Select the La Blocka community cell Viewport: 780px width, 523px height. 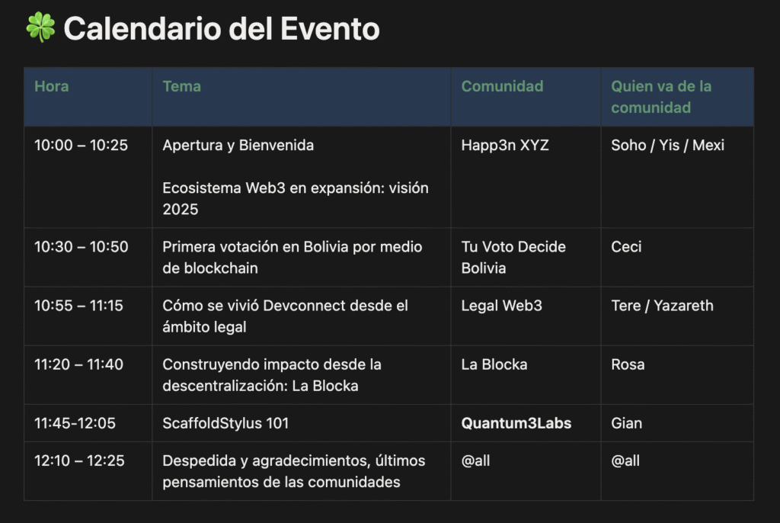pyautogui.click(x=494, y=364)
